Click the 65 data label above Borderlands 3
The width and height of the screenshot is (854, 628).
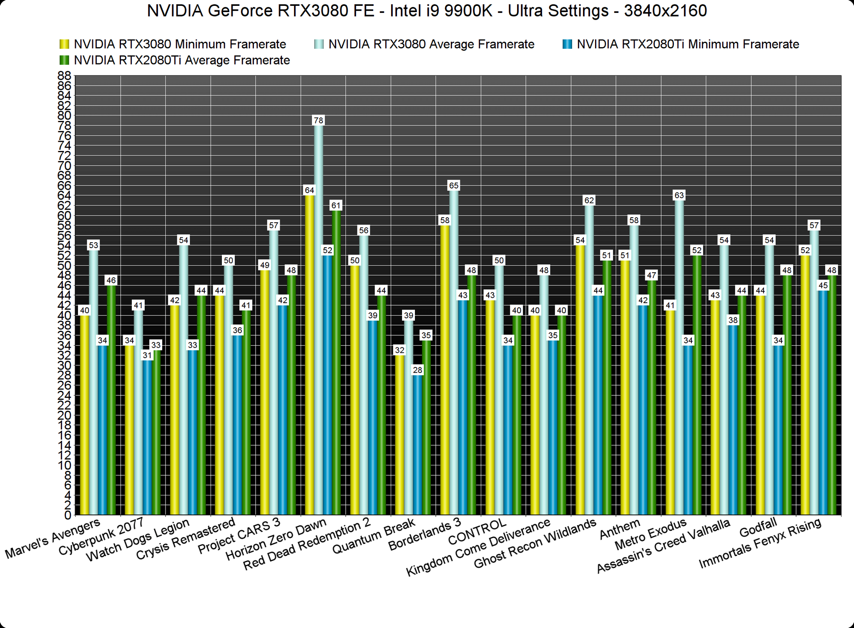pos(453,185)
